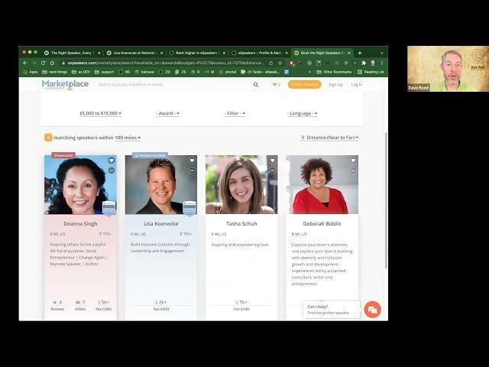
Task: Click Dave Reed's video thumbnail
Action: [448, 69]
